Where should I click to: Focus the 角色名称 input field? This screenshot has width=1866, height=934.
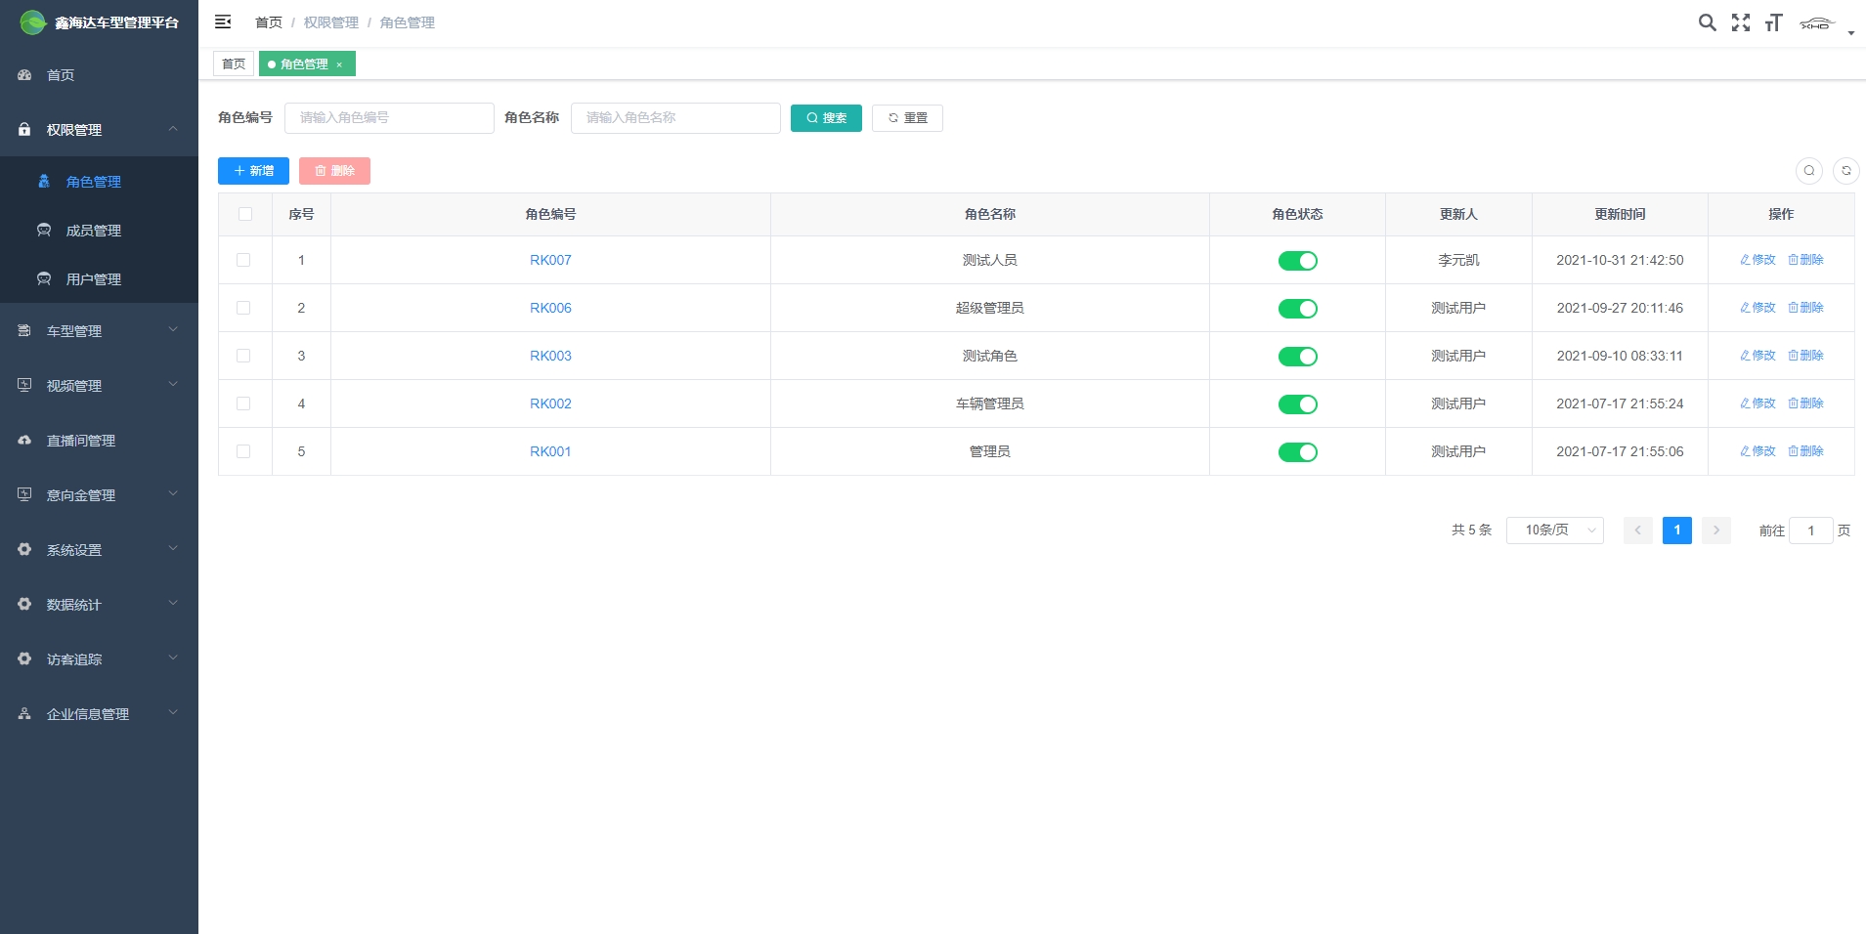pyautogui.click(x=675, y=118)
